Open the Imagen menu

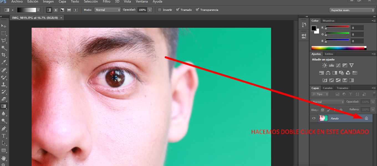(x=48, y=2)
